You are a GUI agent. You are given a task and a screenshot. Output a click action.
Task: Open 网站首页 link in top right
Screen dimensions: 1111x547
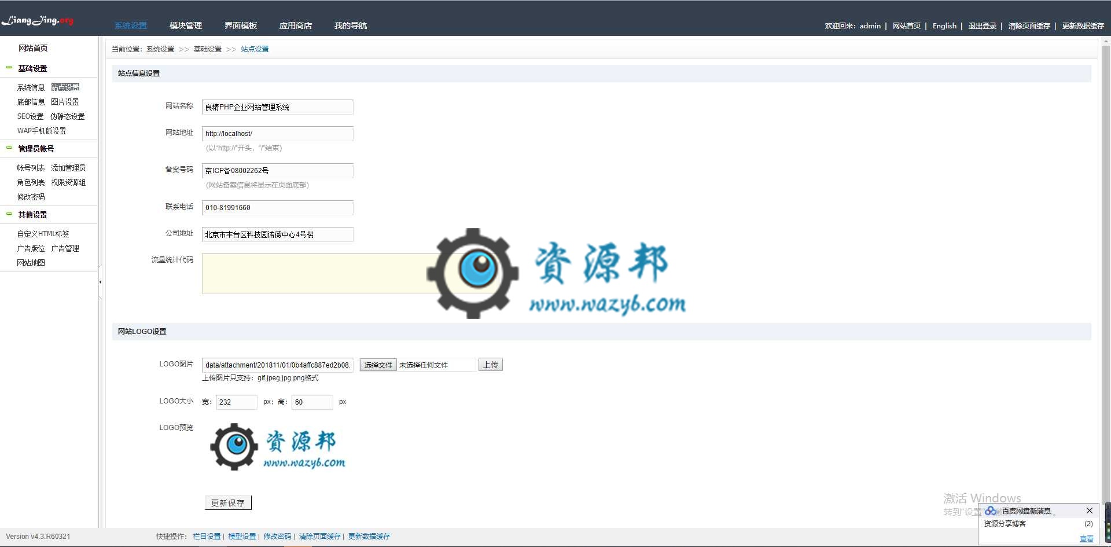point(906,25)
